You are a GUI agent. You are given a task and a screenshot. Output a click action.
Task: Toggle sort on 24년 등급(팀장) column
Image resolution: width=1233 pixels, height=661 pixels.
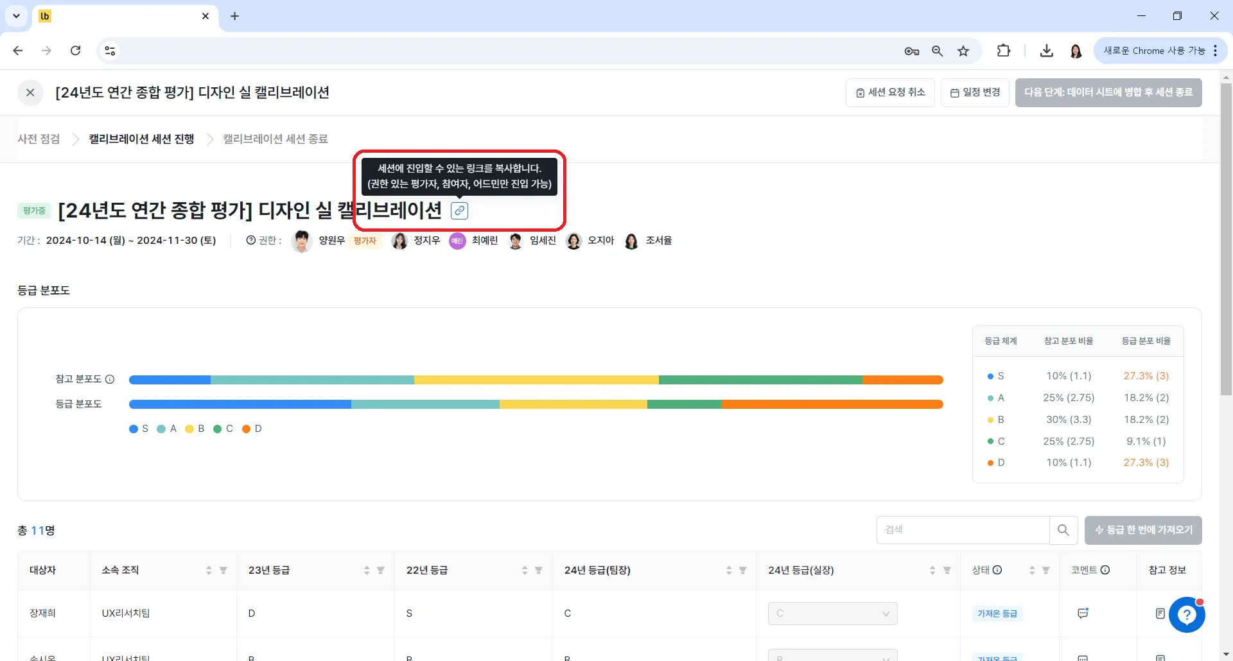tap(729, 571)
